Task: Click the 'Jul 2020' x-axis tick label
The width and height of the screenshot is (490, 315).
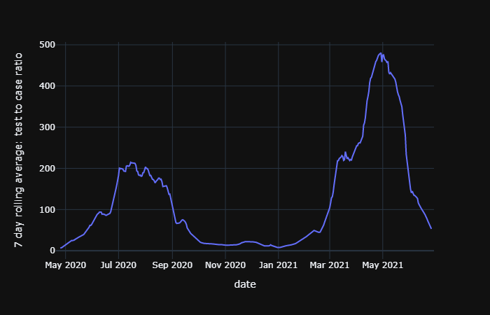Action: tap(118, 265)
